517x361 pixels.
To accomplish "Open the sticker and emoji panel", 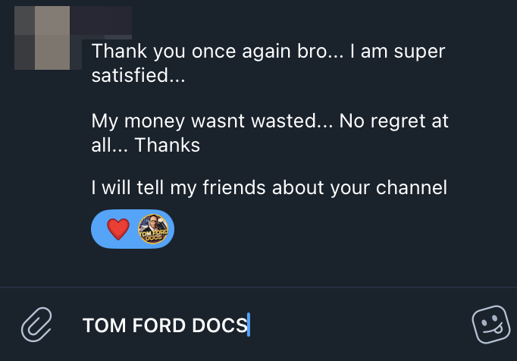I will tap(490, 325).
